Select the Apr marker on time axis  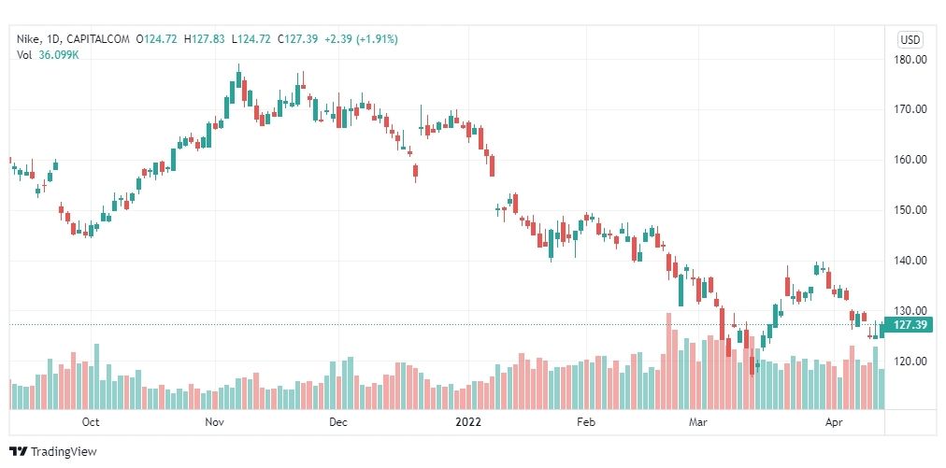834,422
